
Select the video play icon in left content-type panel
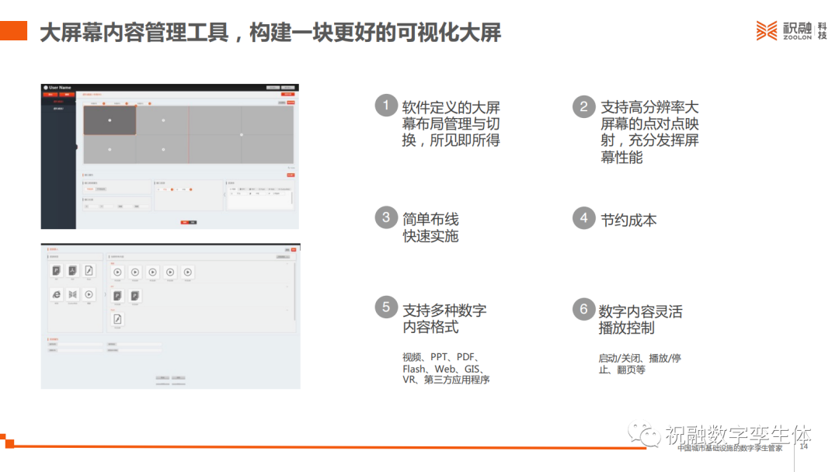(89, 295)
